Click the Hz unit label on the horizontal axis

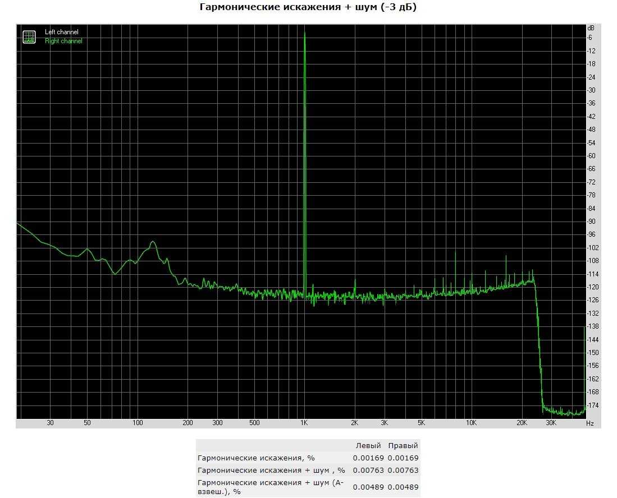[589, 423]
